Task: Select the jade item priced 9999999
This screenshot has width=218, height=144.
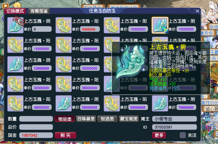Action: pyautogui.click(x=64, y=25)
